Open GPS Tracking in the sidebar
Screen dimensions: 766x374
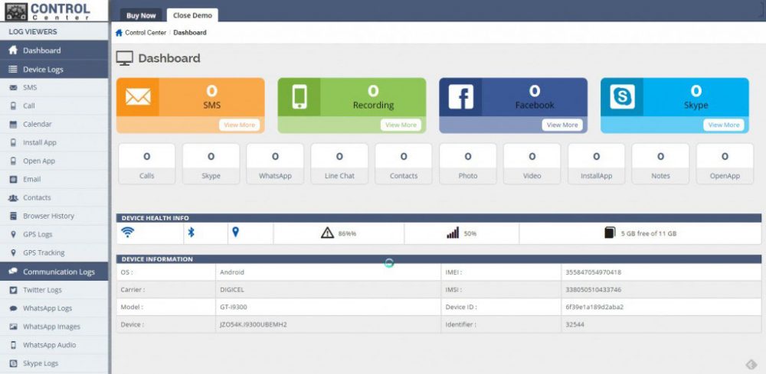44,252
